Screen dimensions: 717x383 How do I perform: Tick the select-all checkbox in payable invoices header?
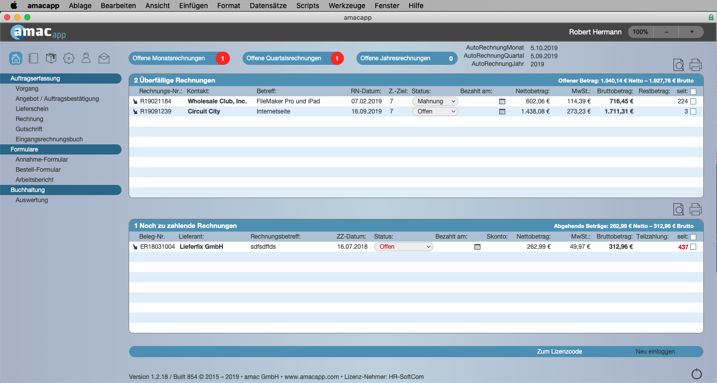[693, 237]
